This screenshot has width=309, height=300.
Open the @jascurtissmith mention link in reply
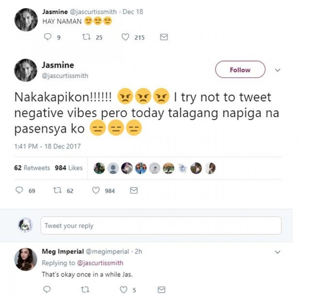(x=100, y=263)
